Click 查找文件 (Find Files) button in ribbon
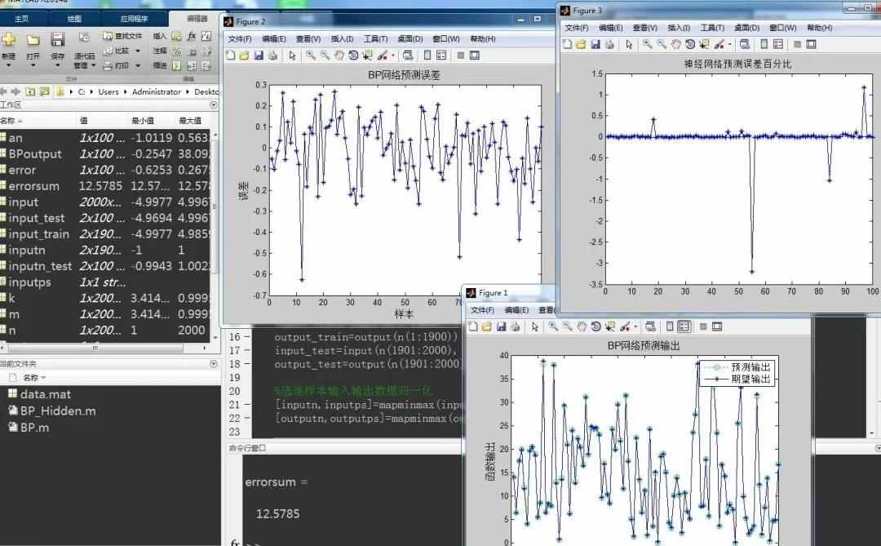 coord(122,36)
